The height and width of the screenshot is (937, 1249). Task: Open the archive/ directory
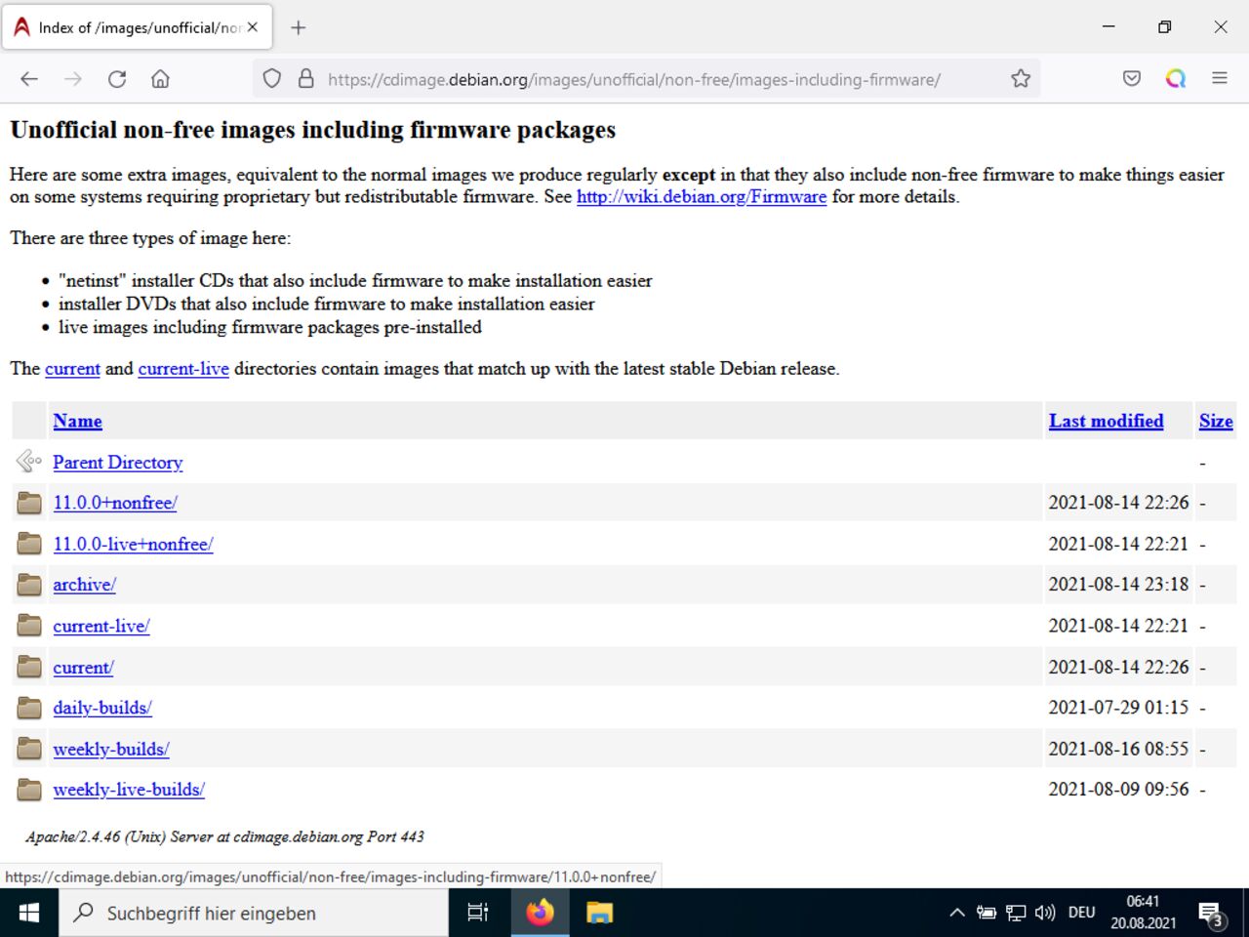(x=85, y=585)
